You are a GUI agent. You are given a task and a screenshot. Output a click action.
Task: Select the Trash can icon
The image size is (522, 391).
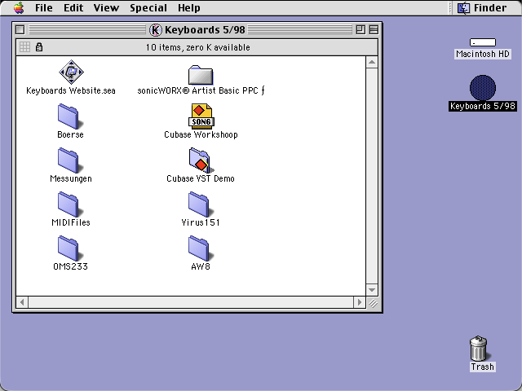[479, 348]
